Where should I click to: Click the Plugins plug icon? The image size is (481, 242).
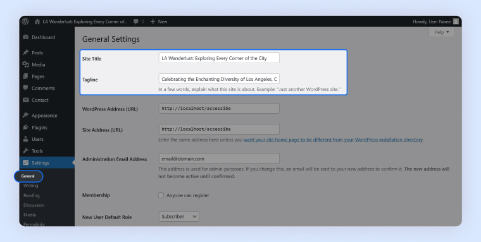point(26,127)
